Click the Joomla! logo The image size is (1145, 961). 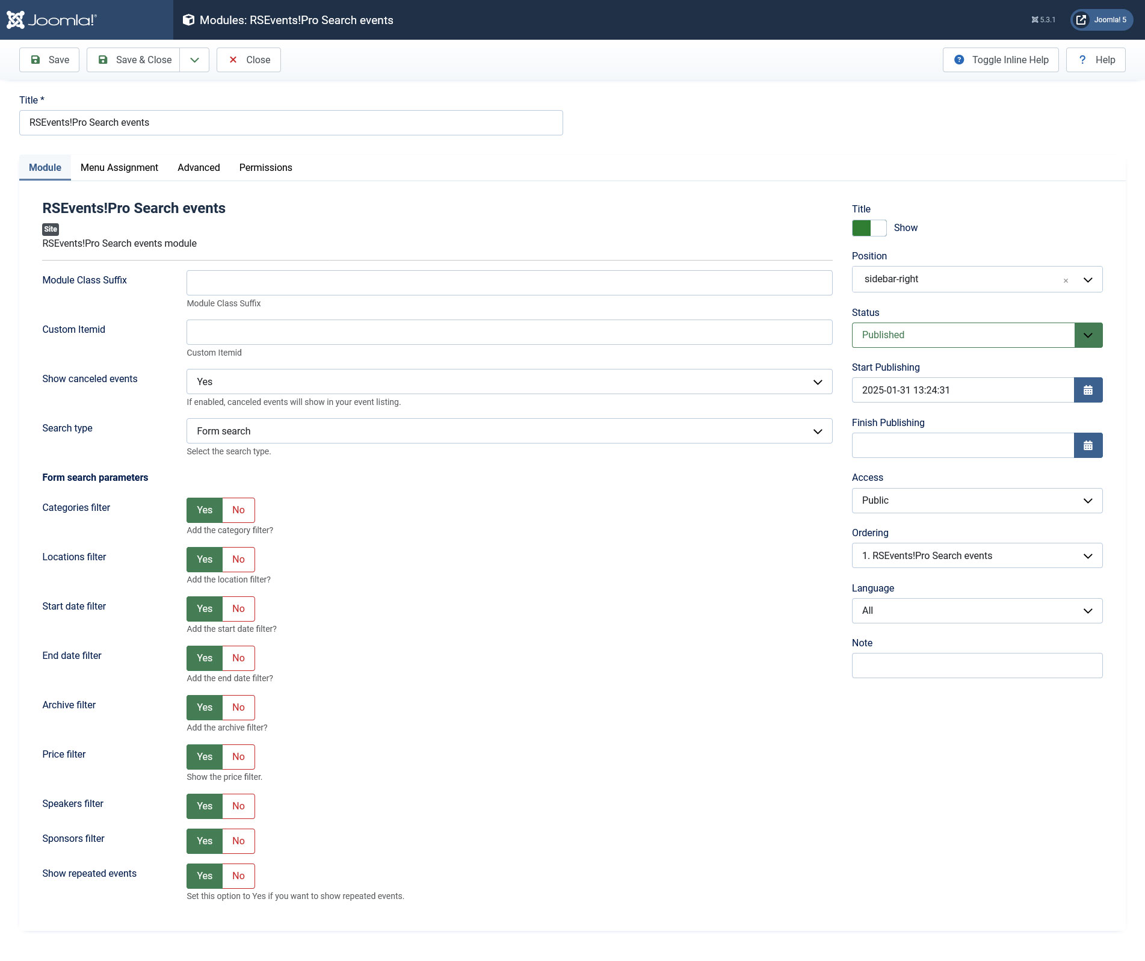click(52, 20)
